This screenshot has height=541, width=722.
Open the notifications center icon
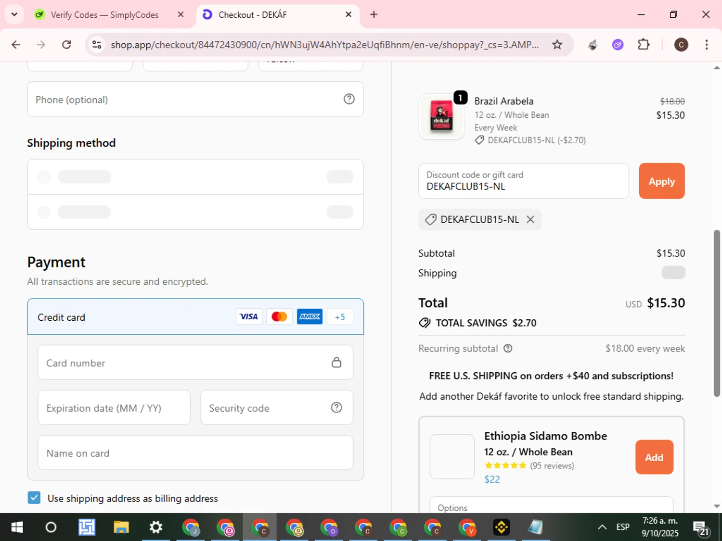pos(701,528)
